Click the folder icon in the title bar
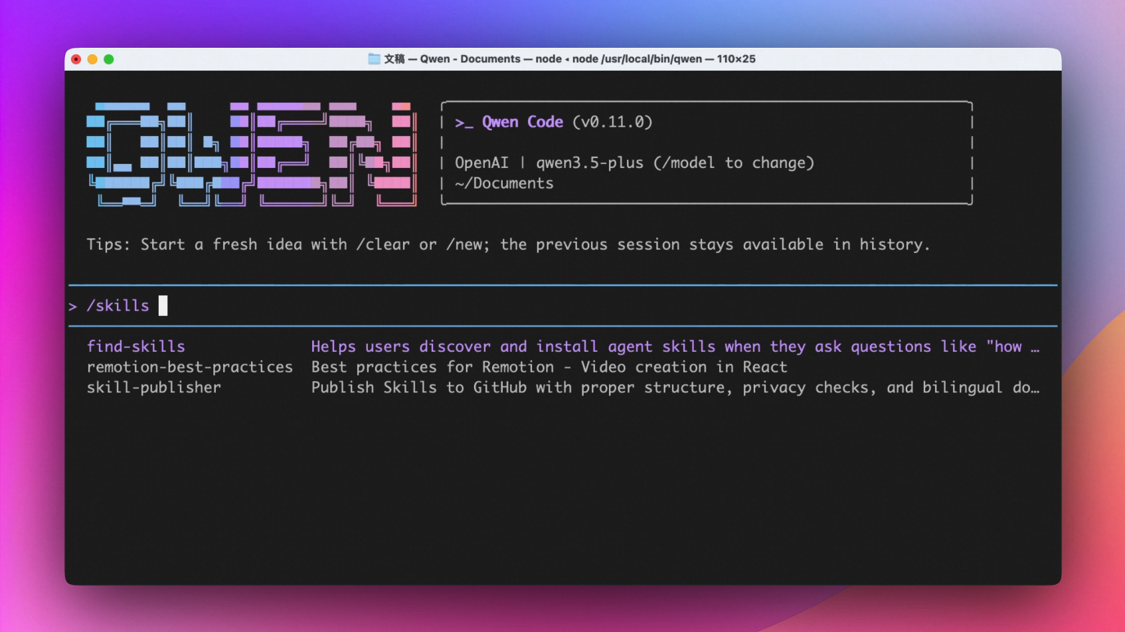The height and width of the screenshot is (632, 1125). 374,59
